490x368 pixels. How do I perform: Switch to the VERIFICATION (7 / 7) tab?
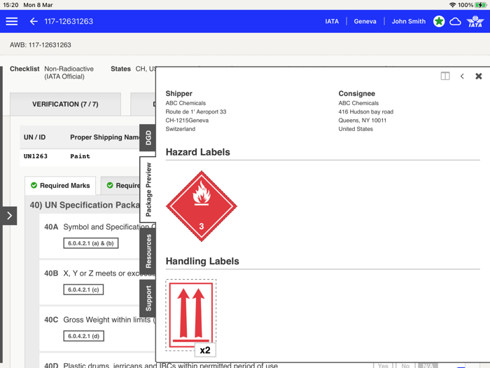click(x=65, y=104)
